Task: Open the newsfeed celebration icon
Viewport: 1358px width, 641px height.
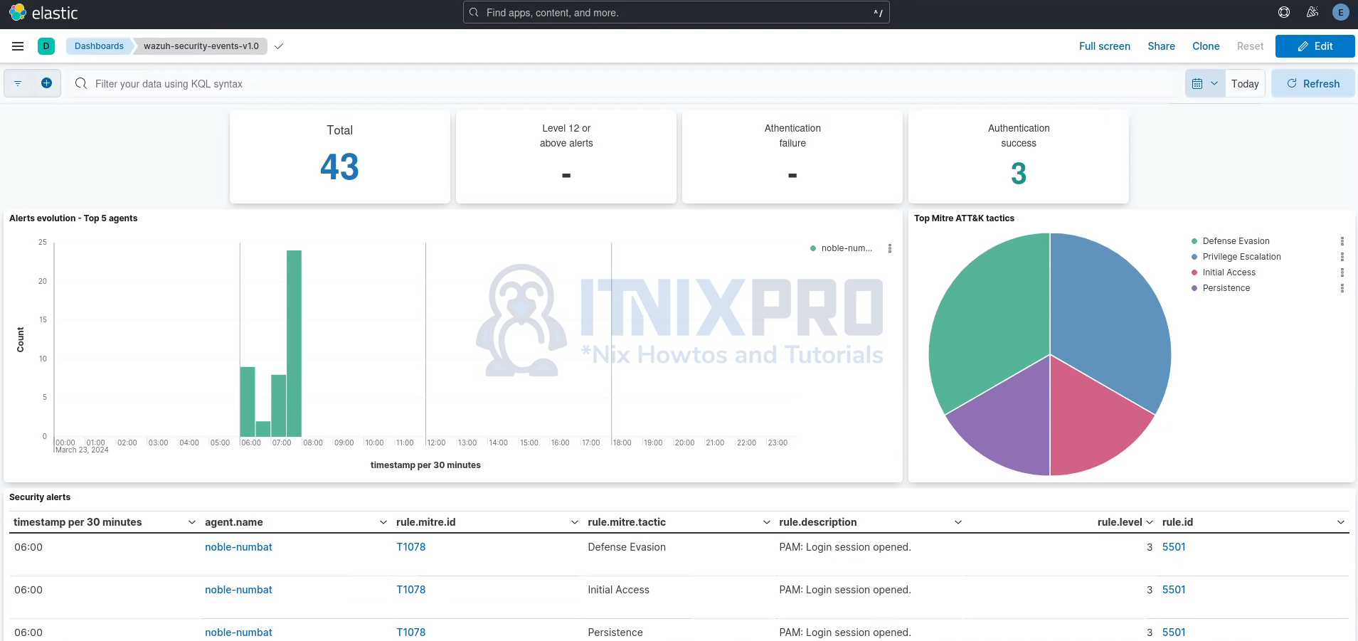Action: [x=1312, y=12]
